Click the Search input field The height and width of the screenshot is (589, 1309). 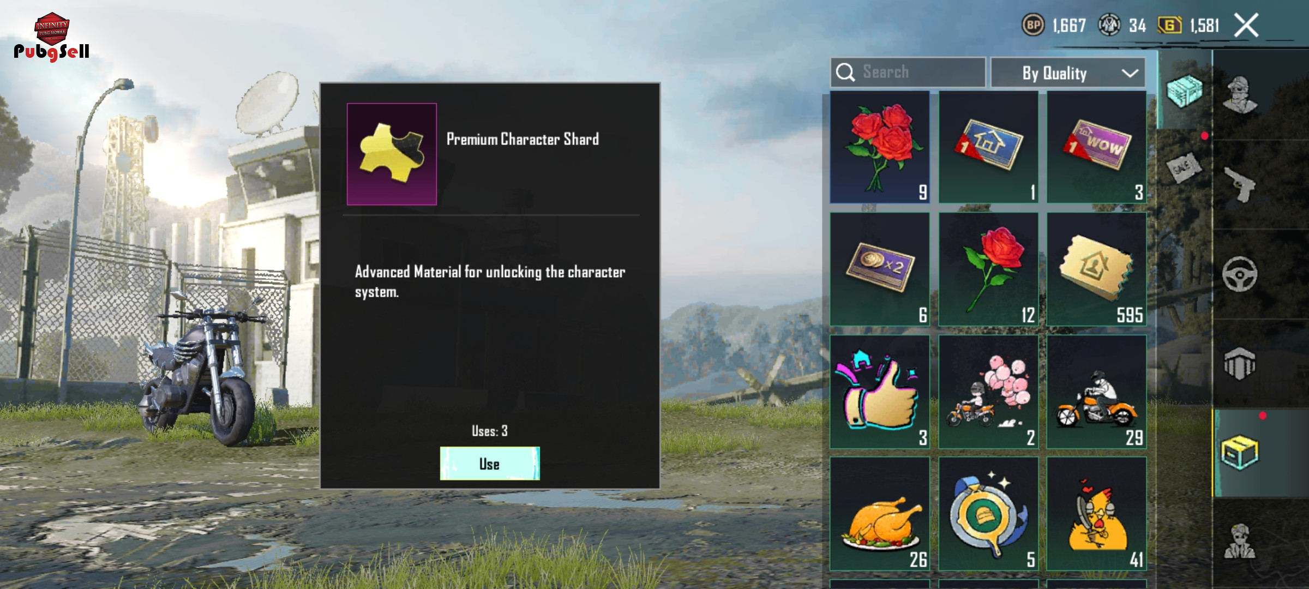(x=908, y=72)
